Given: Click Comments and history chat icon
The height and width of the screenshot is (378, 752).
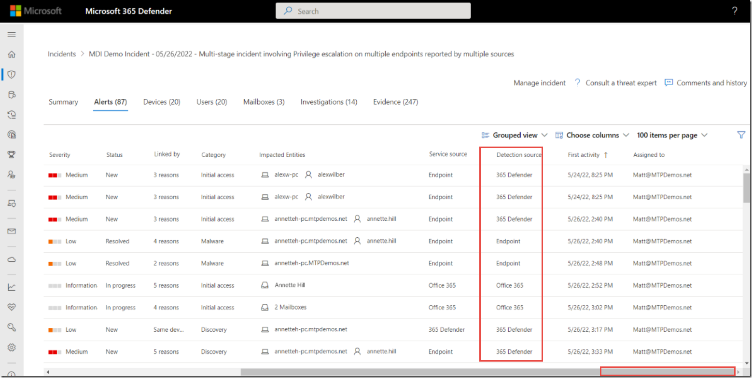Looking at the screenshot, I should pyautogui.click(x=668, y=82).
